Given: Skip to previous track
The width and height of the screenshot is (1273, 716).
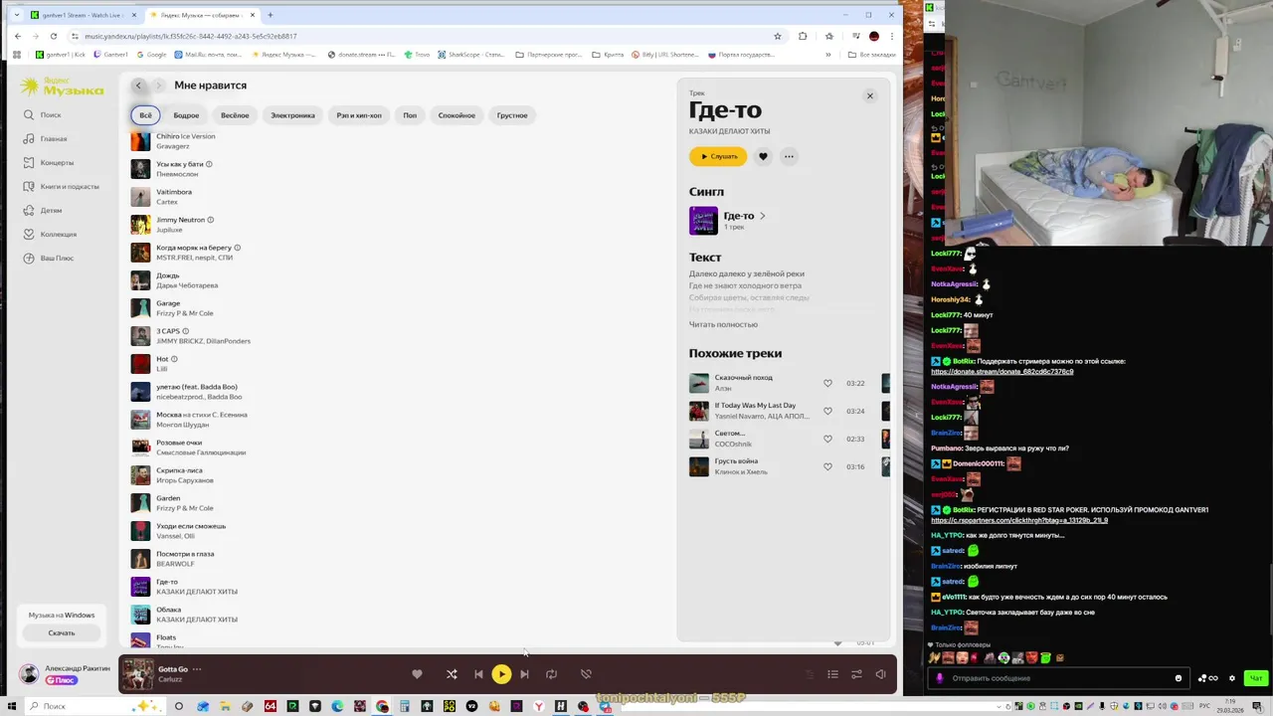Looking at the screenshot, I should (478, 674).
